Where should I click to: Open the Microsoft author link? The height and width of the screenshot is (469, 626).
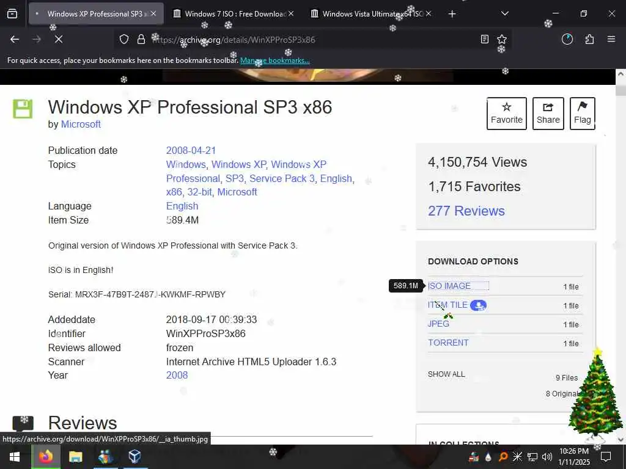(81, 125)
